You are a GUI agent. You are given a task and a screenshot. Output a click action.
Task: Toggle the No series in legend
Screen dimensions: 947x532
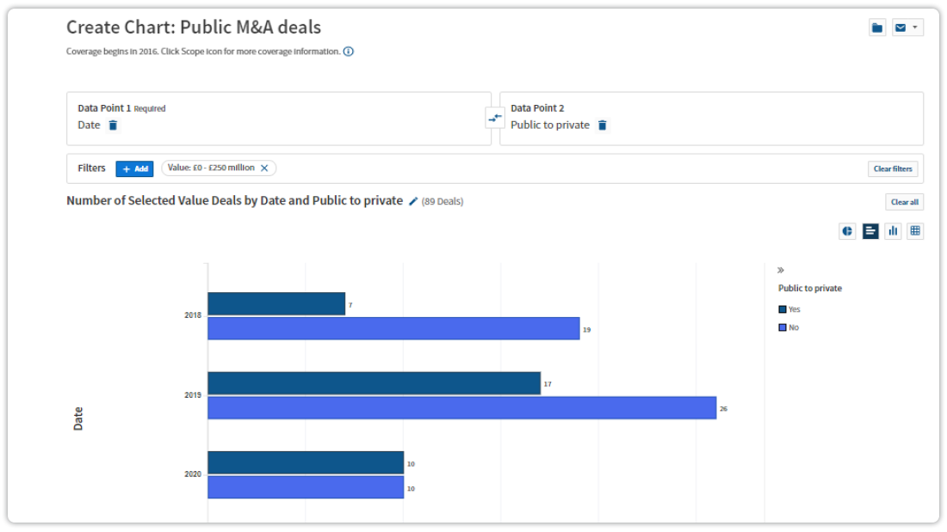point(789,327)
